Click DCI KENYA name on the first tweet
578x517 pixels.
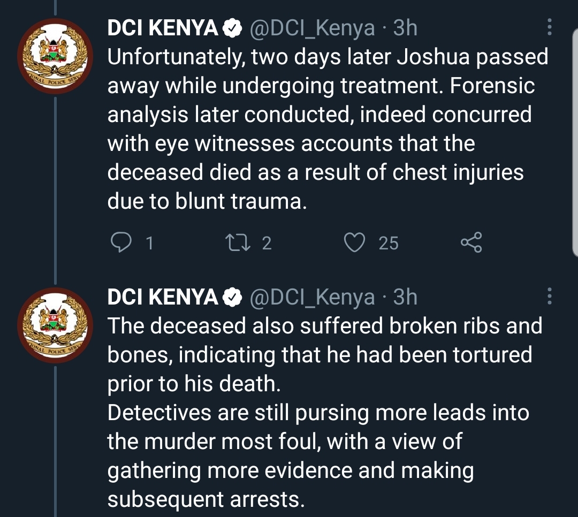pos(163,29)
